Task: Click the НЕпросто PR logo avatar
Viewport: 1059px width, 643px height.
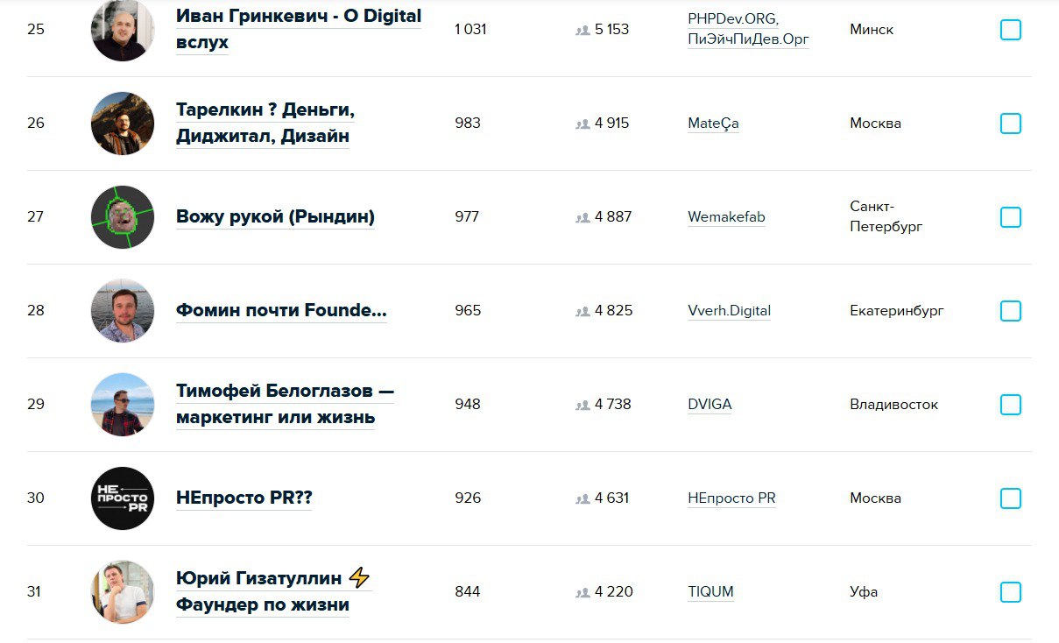Action: (123, 498)
